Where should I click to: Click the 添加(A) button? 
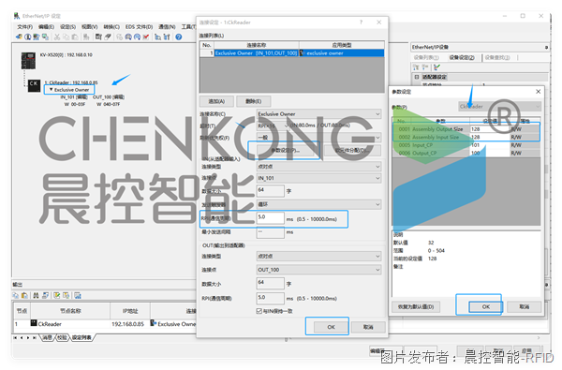[216, 101]
